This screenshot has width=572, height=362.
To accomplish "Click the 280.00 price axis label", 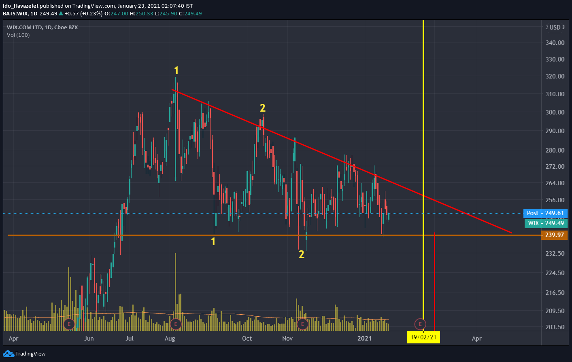I will [x=555, y=150].
